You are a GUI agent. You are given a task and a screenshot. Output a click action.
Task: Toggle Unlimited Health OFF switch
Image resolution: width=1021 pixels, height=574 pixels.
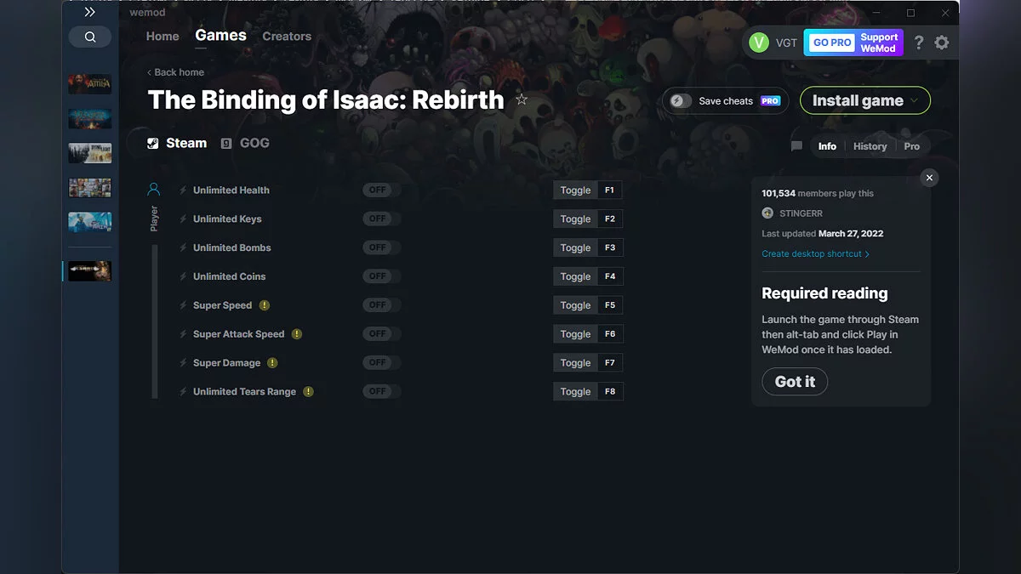coord(378,190)
